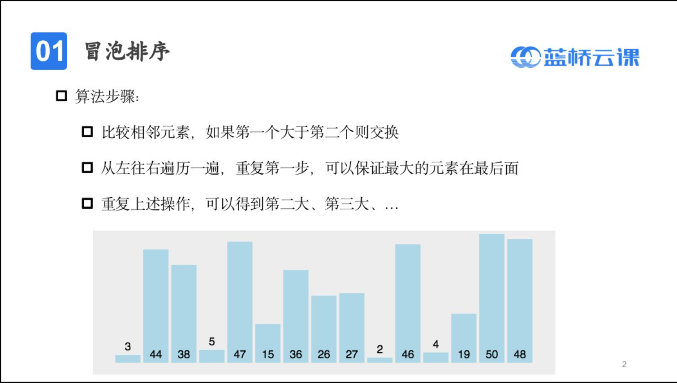This screenshot has height=383, width=677.
Task: Click the square bullet before 比较相邻元素
Action: (87, 132)
